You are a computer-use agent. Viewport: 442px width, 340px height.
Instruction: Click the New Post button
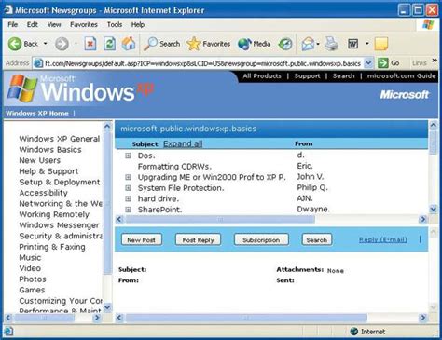(142, 239)
